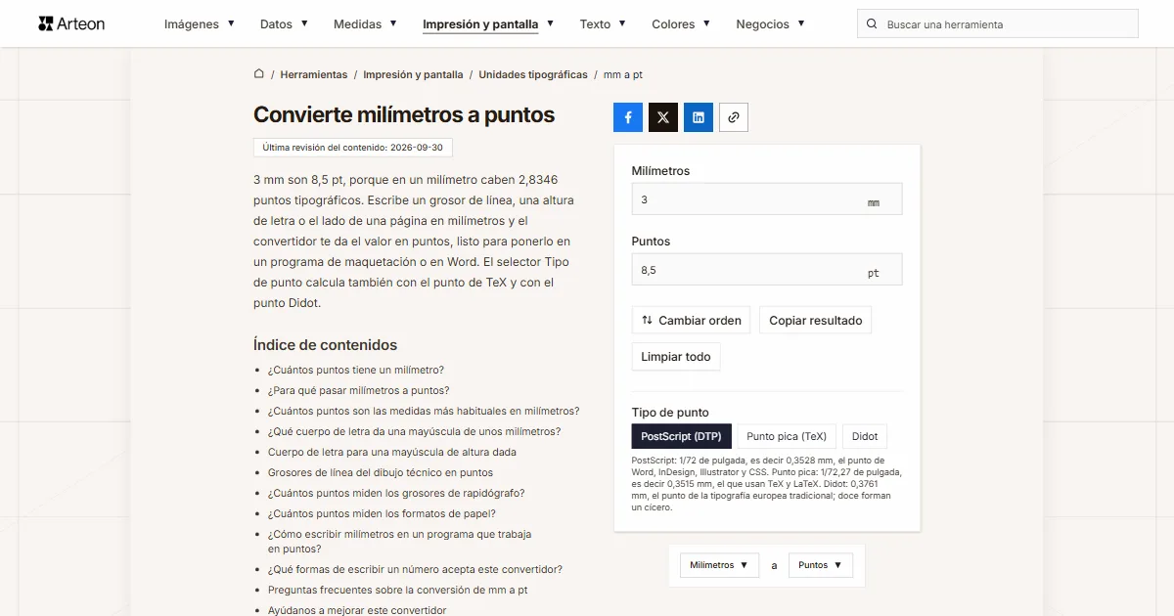Click Limpiar todo button

pos(676,357)
